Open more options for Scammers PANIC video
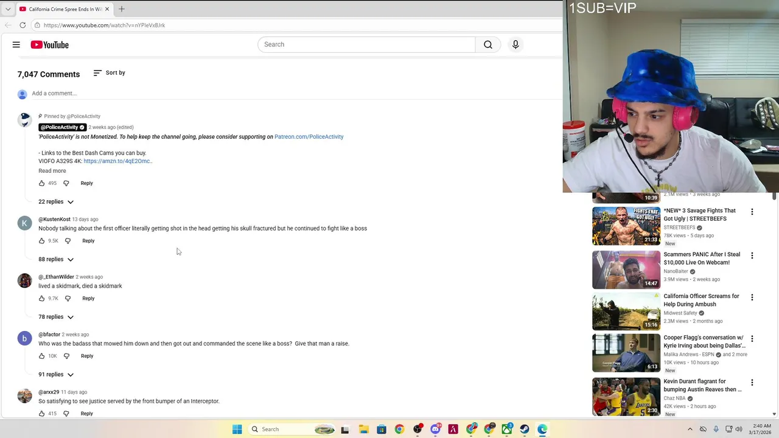This screenshot has width=779, height=438. pyautogui.click(x=752, y=256)
